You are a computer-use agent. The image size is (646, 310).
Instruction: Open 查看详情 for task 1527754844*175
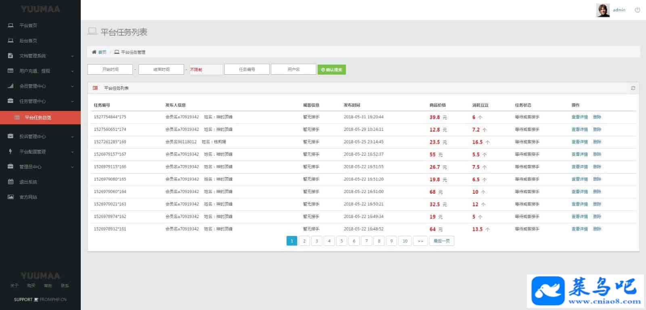pyautogui.click(x=579, y=117)
